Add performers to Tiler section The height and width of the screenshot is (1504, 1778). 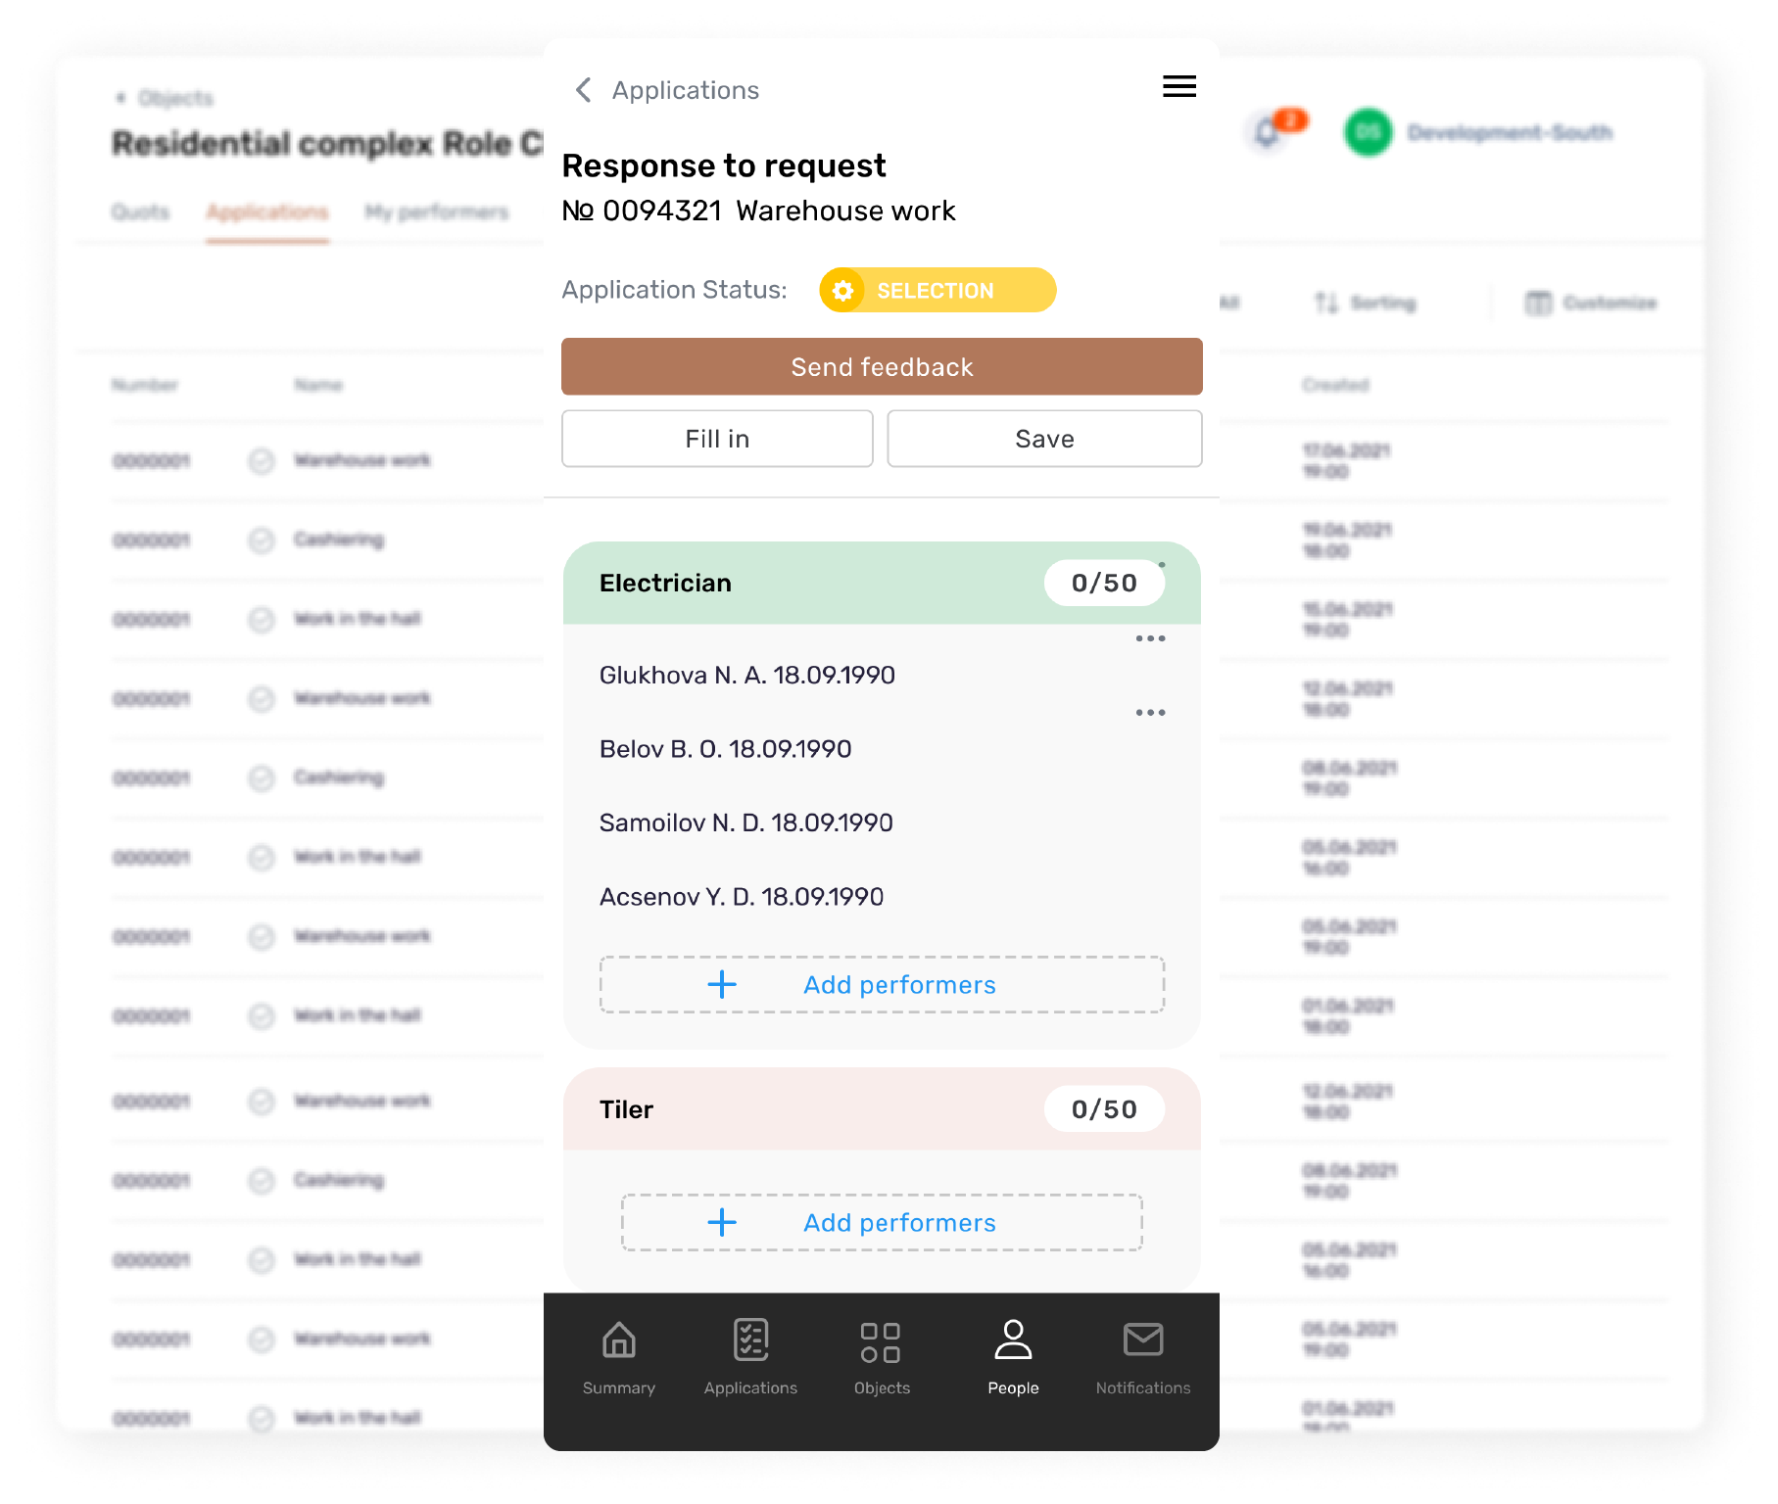(882, 1223)
